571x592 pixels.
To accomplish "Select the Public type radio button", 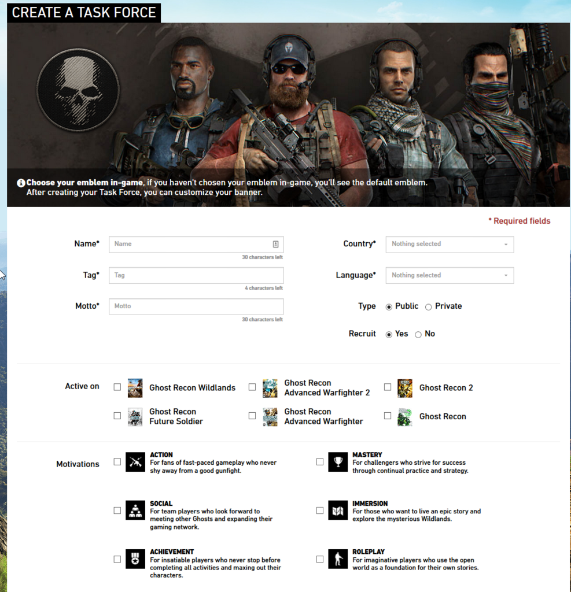I will 389,307.
